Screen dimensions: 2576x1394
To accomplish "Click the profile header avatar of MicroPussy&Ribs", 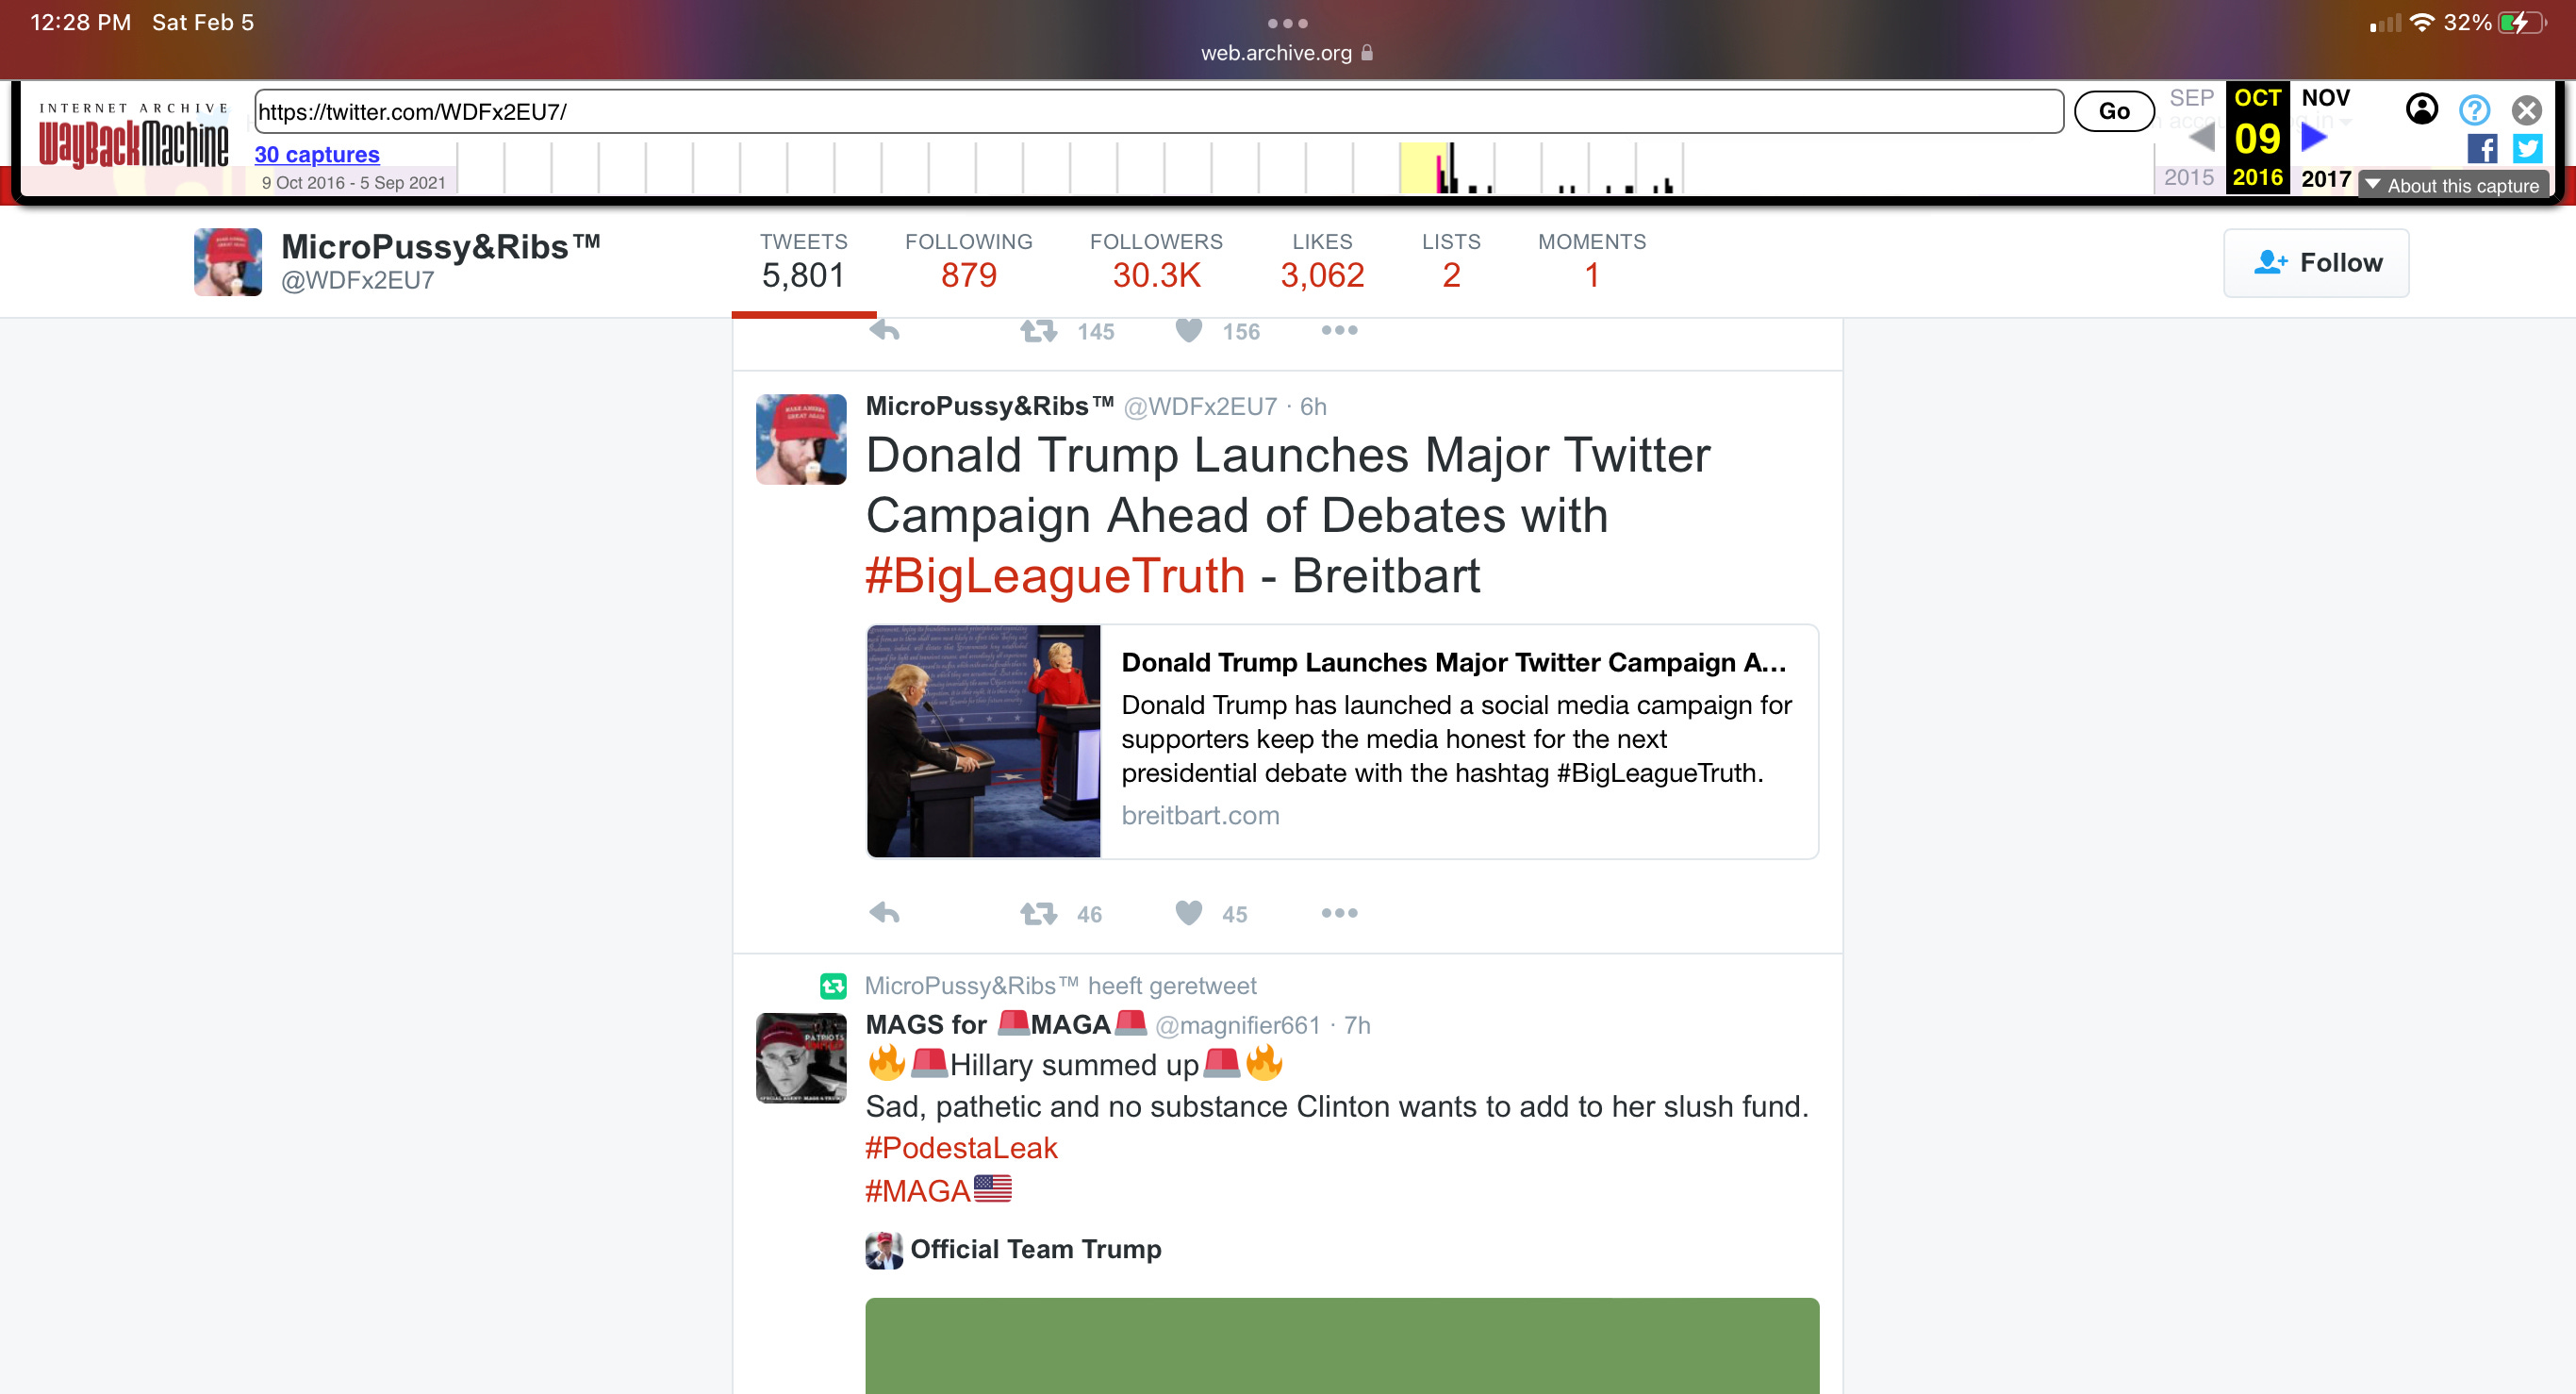I will pyautogui.click(x=228, y=262).
